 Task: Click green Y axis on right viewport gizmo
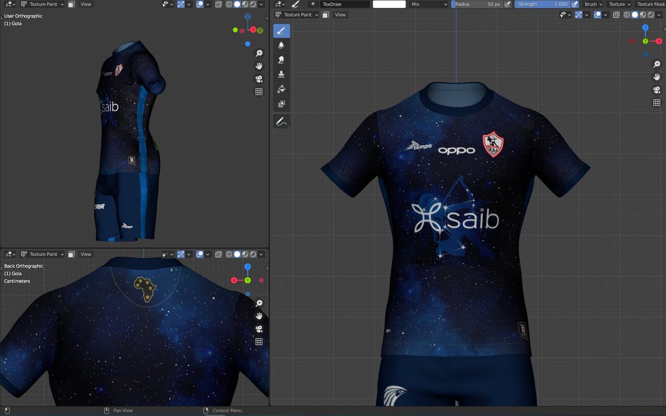645,41
